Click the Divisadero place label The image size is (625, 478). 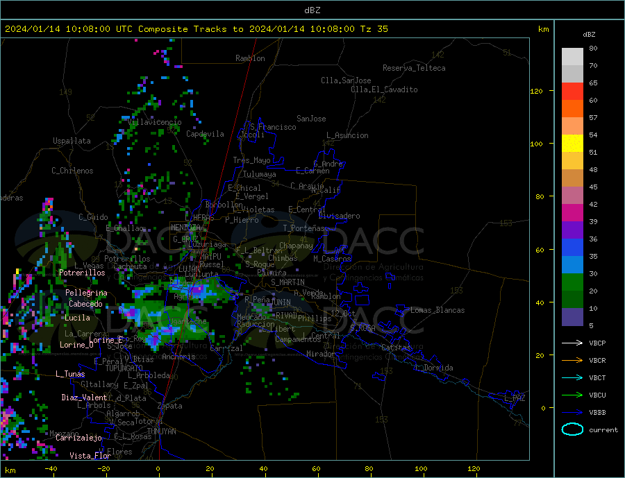tap(339, 216)
